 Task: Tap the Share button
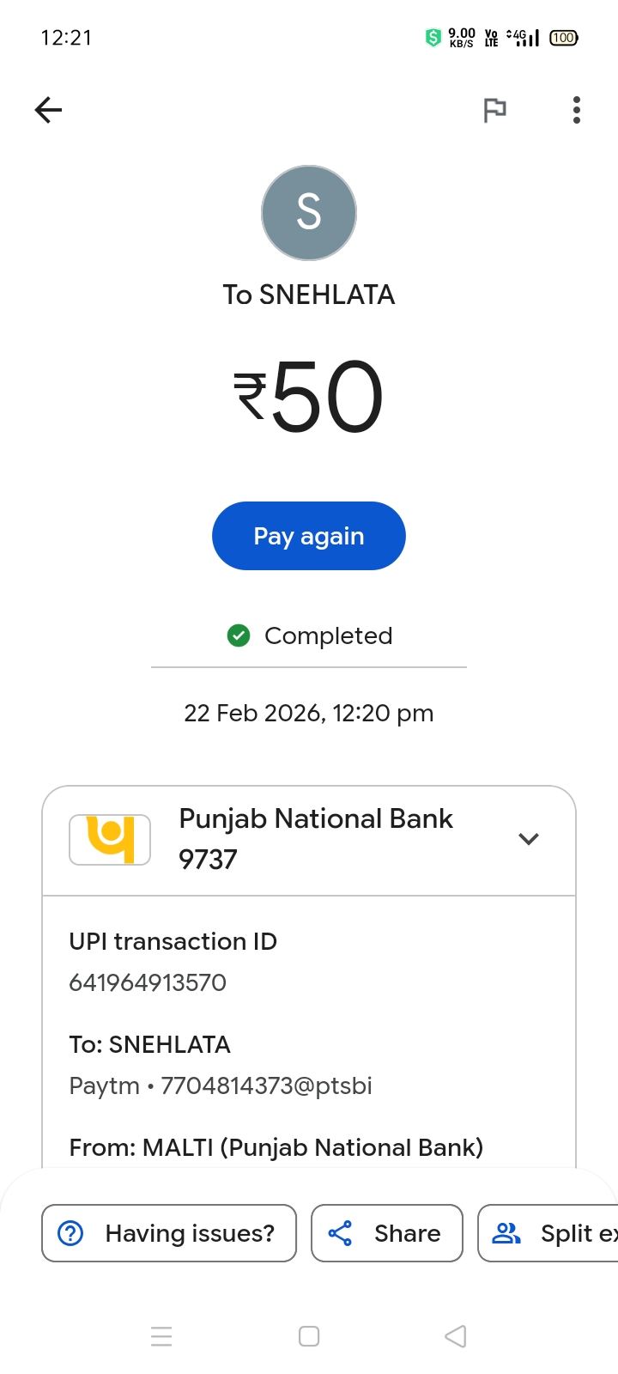387,1233
